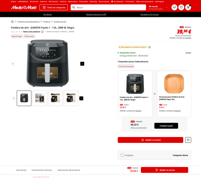Show previous main product image arrow

(13, 64)
